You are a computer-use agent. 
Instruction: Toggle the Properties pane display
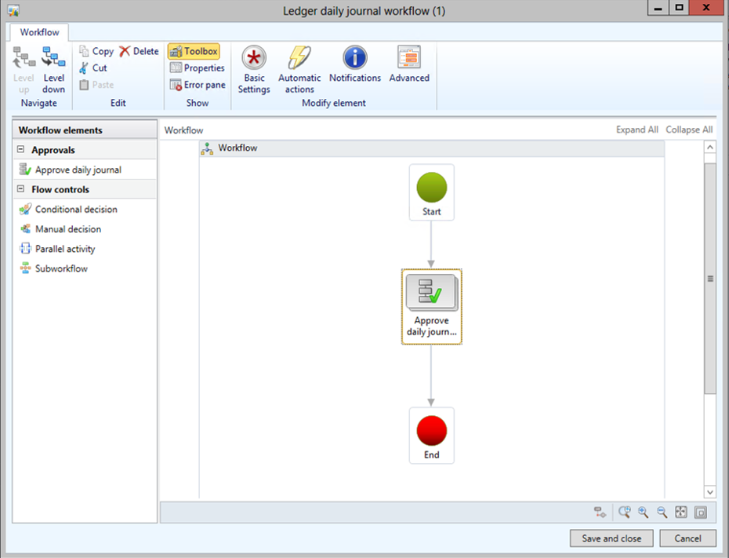(198, 68)
